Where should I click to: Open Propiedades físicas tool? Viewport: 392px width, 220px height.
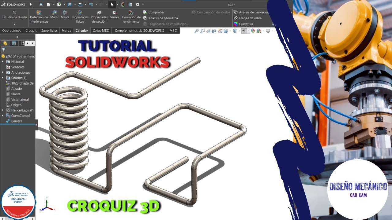pyautogui.click(x=80, y=17)
